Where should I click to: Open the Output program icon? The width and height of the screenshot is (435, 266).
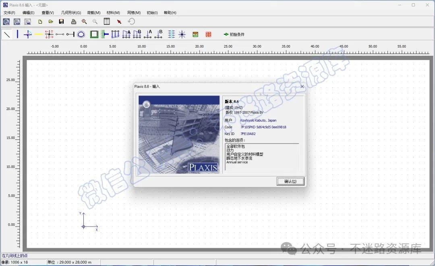[17, 22]
